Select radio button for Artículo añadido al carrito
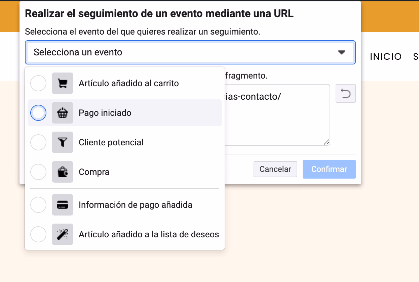The image size is (419, 282). [x=38, y=83]
